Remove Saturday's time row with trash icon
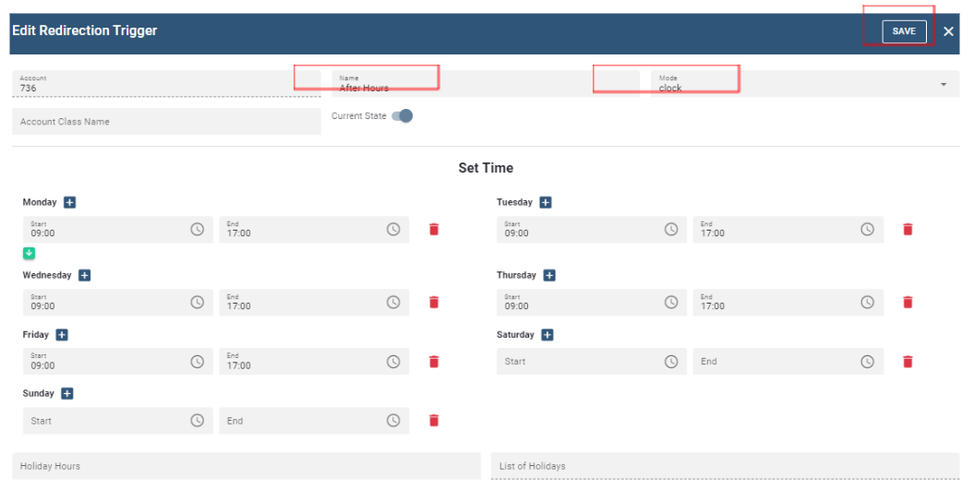Screen dimensions: 974x490 (908, 362)
